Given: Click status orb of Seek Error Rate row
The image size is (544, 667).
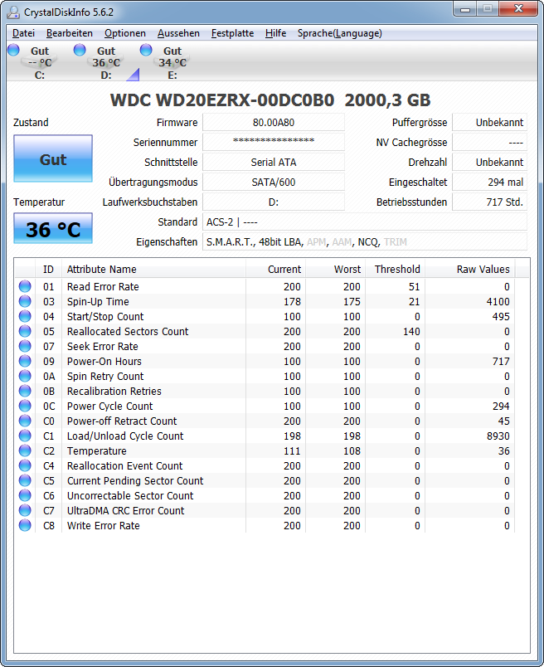Looking at the screenshot, I should (25, 346).
